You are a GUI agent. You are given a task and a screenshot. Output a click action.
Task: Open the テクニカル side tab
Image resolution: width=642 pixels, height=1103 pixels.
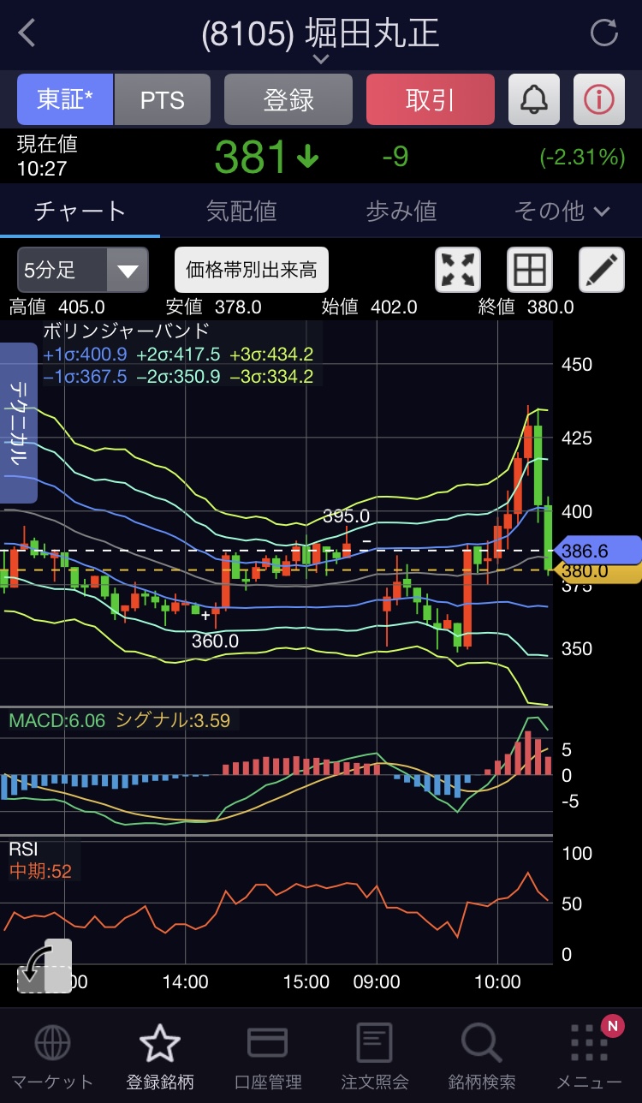[18, 423]
